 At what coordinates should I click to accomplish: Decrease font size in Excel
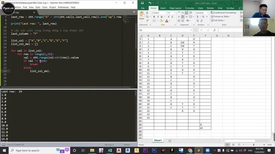(172, 17)
